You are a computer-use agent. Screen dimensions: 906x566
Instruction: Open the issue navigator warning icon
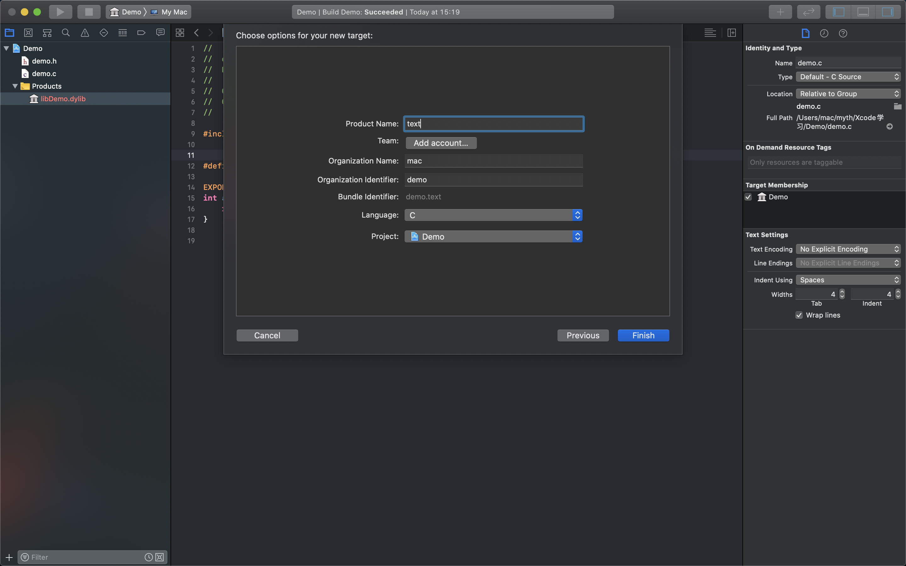(85, 33)
